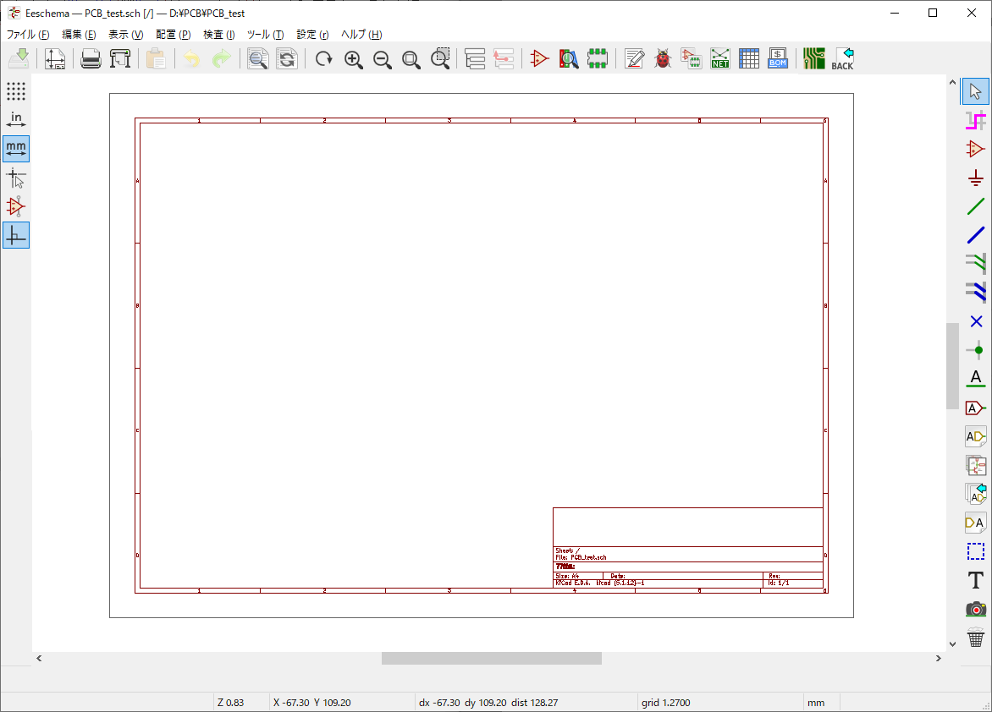992x712 pixels.
Task: Select the Place wire tool
Action: (x=976, y=206)
